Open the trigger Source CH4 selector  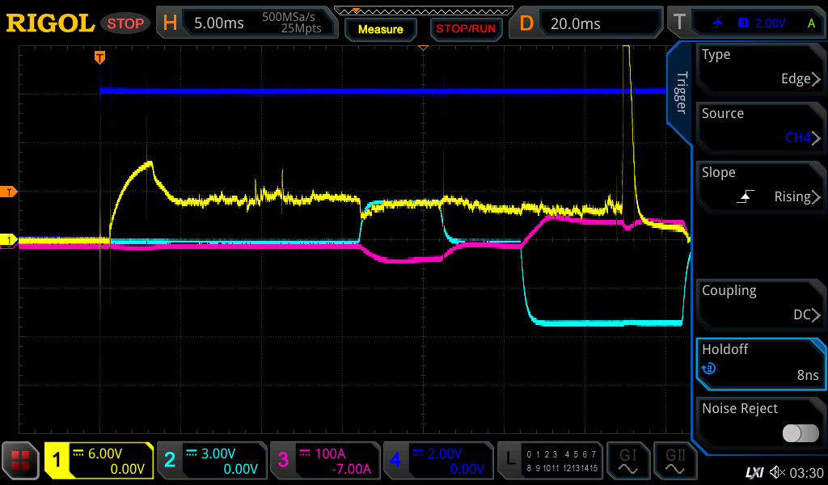(760, 126)
